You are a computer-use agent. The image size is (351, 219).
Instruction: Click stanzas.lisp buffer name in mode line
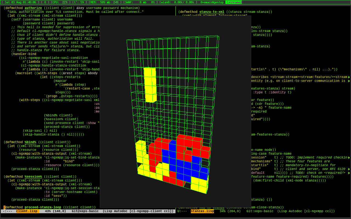click(202, 211)
